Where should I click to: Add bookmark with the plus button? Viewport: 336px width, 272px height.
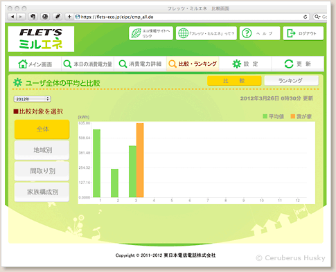tap(69, 17)
